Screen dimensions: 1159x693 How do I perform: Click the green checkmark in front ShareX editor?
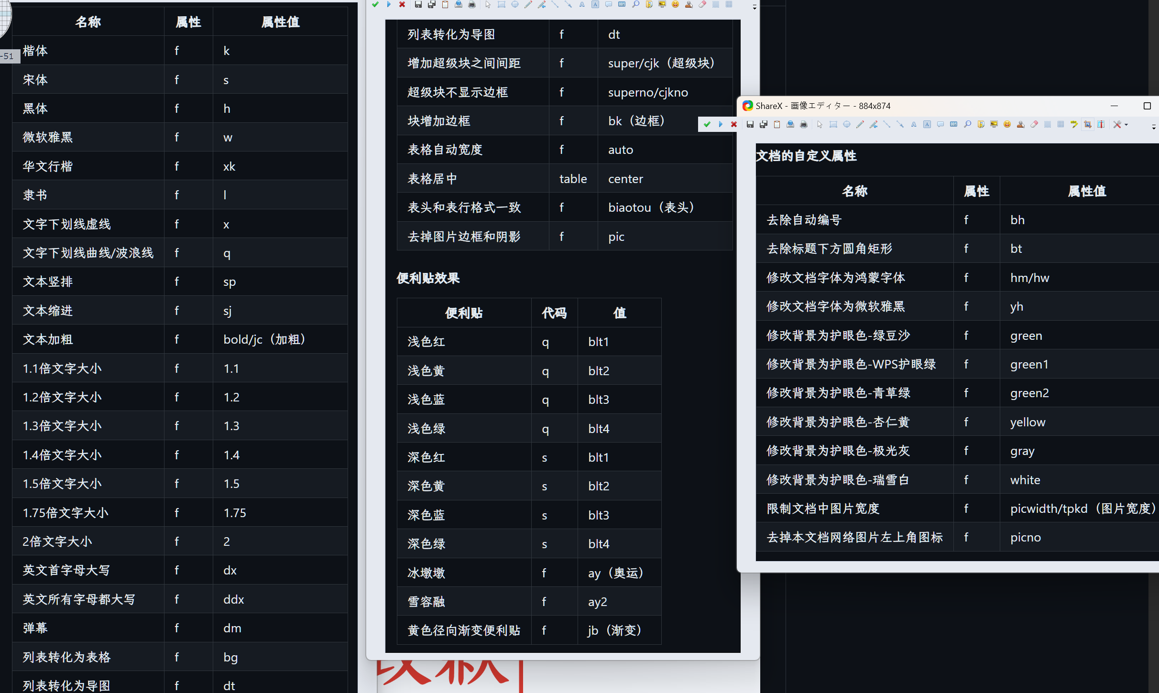(707, 125)
